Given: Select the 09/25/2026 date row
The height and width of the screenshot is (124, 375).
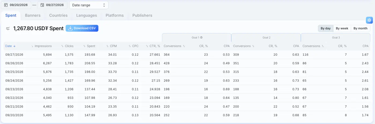Looking at the screenshot, I should tap(187, 72).
